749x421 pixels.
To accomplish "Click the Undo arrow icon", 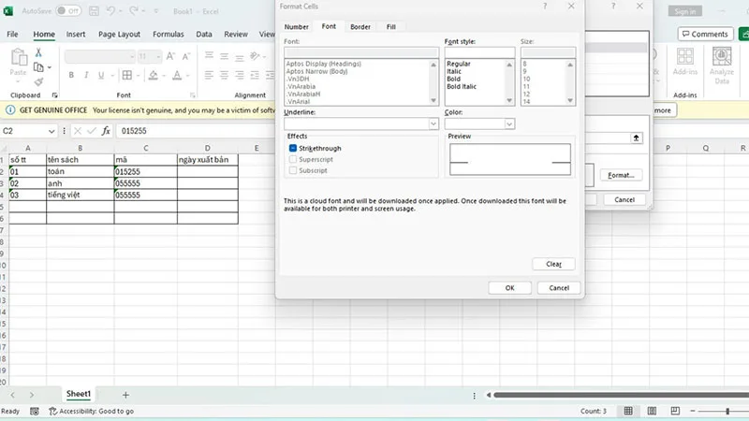I will pyautogui.click(x=110, y=11).
